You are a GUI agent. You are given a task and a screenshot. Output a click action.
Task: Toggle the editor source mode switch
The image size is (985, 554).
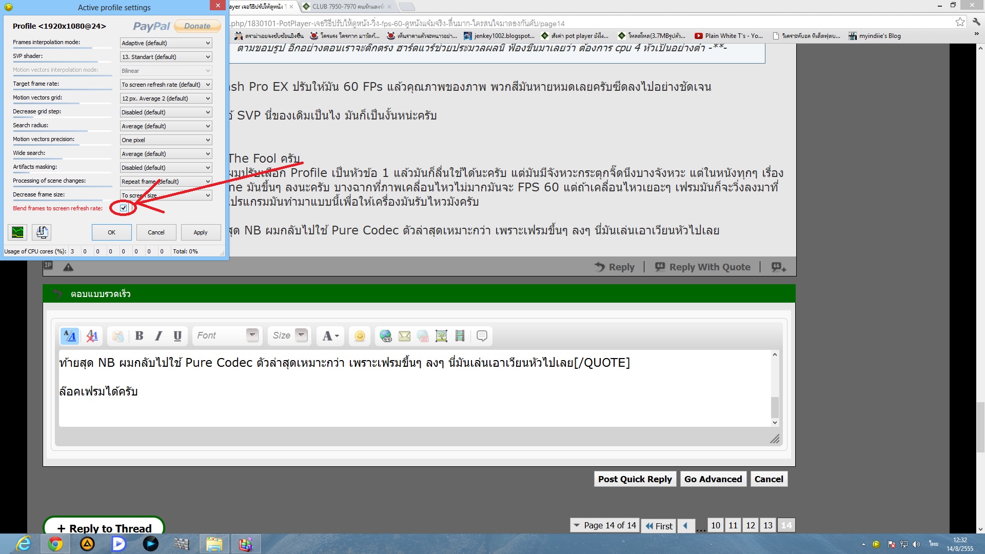click(x=70, y=336)
